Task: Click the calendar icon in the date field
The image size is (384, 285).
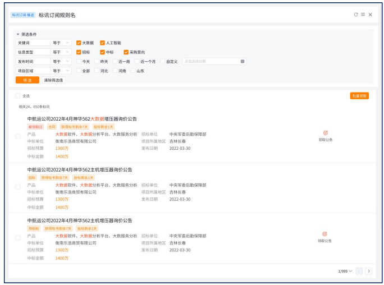Action: pos(242,61)
